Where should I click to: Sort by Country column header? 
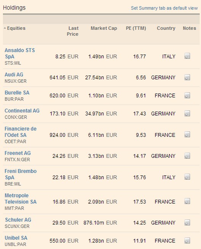[166, 28]
